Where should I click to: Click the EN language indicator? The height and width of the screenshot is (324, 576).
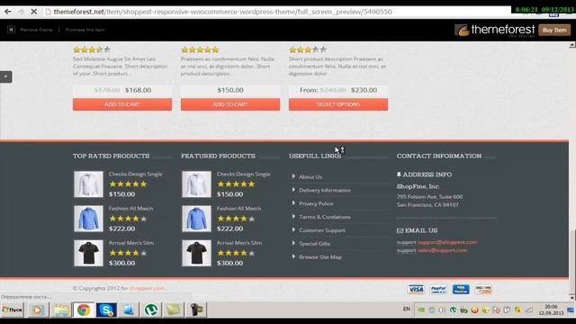(406, 310)
